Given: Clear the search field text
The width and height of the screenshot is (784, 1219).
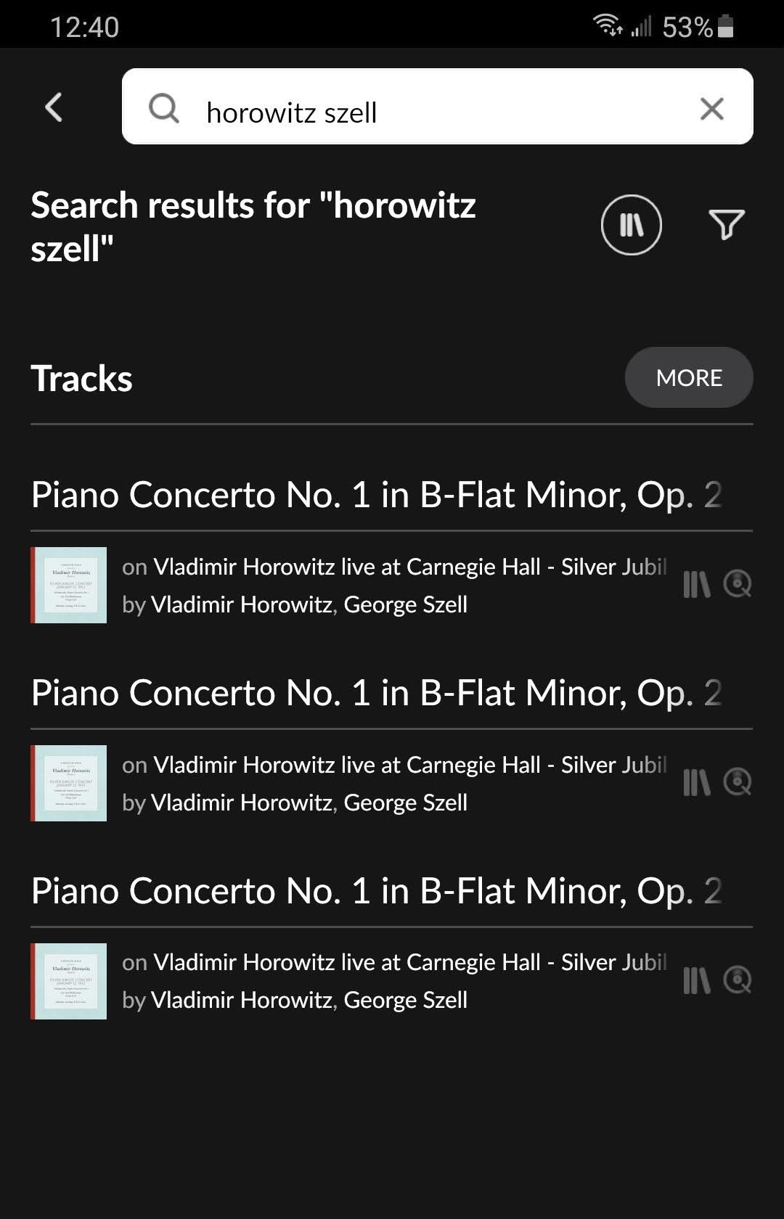Looking at the screenshot, I should tap(711, 109).
